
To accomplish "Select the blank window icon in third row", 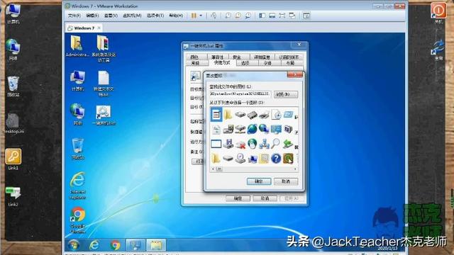I will 216,144.
